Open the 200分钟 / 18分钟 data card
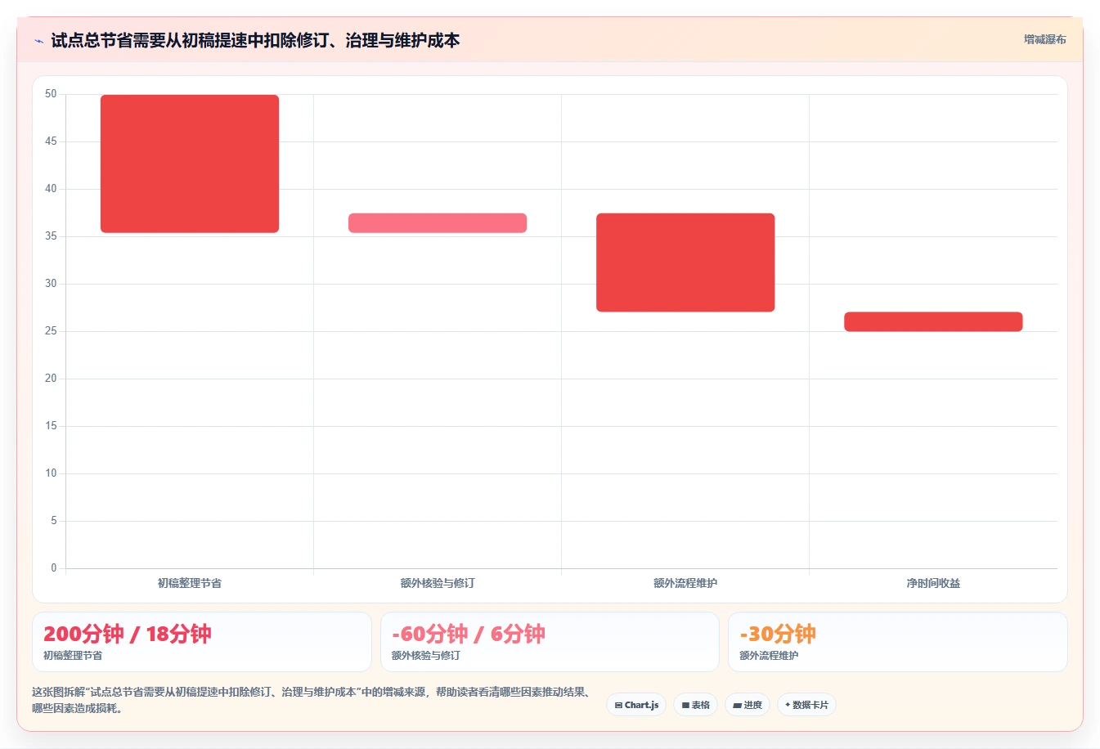This screenshot has height=749, width=1100. (202, 642)
